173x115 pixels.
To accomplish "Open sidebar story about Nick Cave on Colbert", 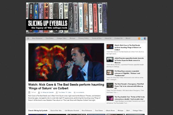I will [128, 47].
